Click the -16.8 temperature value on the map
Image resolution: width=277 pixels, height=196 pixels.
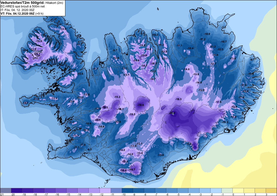pos(199,82)
